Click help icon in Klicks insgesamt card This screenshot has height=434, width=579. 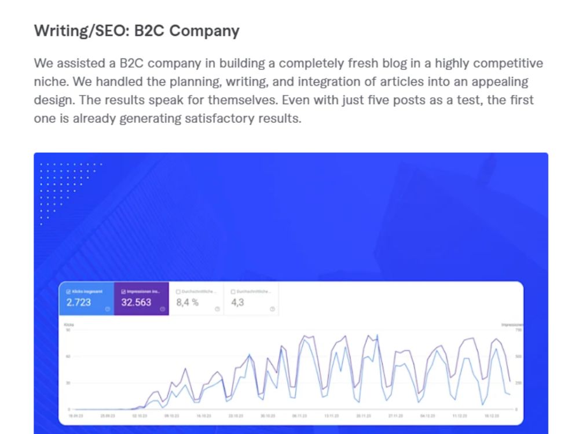pos(108,309)
